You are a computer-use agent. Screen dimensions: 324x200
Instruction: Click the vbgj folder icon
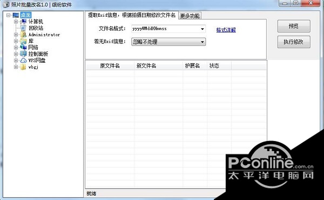coord(23,67)
